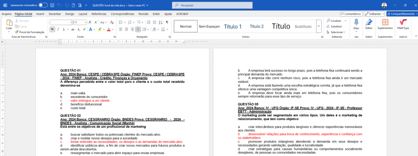This screenshot has width=418, height=156.
Task: Open the user account profile picture
Action: [384, 5]
